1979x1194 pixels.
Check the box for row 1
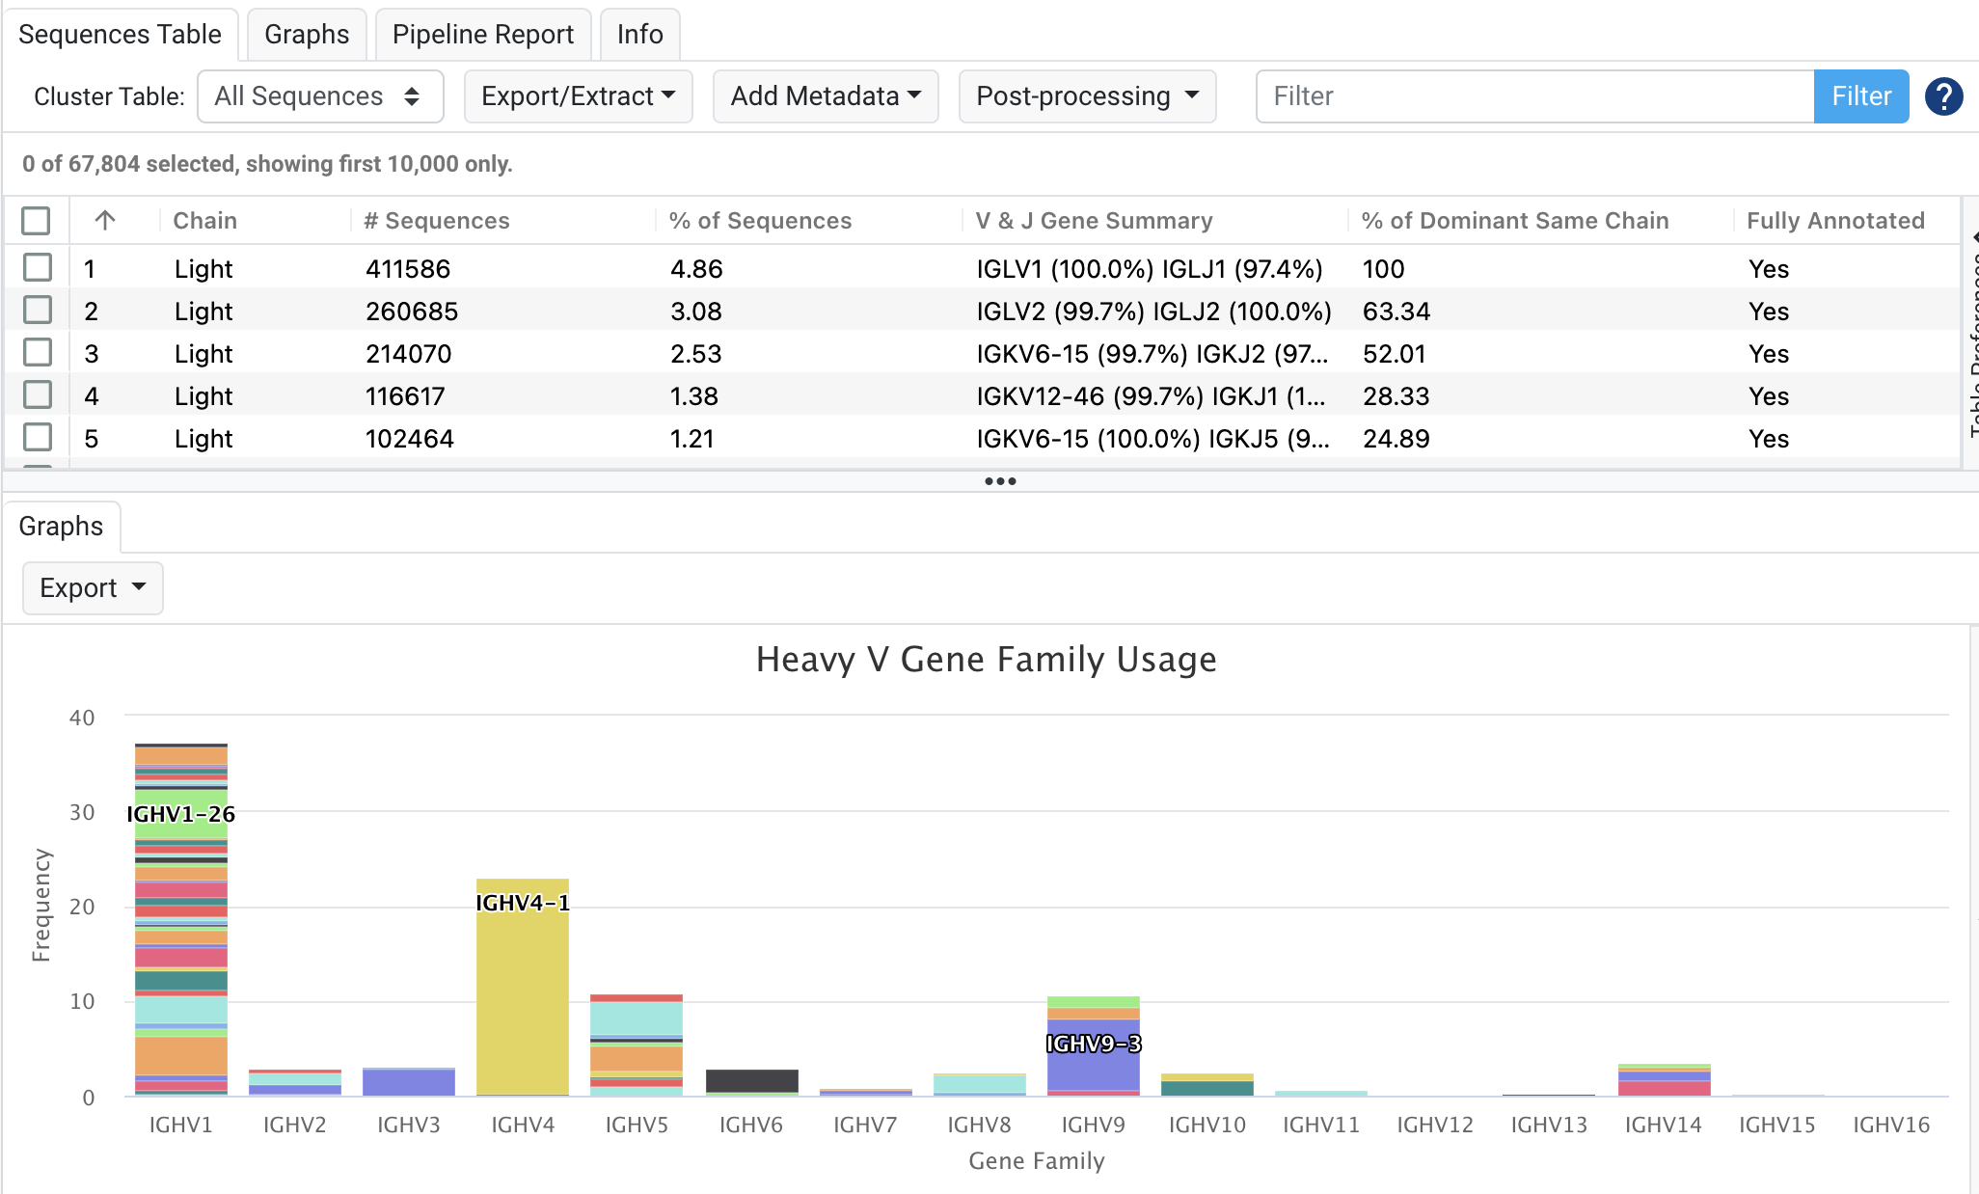coord(38,268)
